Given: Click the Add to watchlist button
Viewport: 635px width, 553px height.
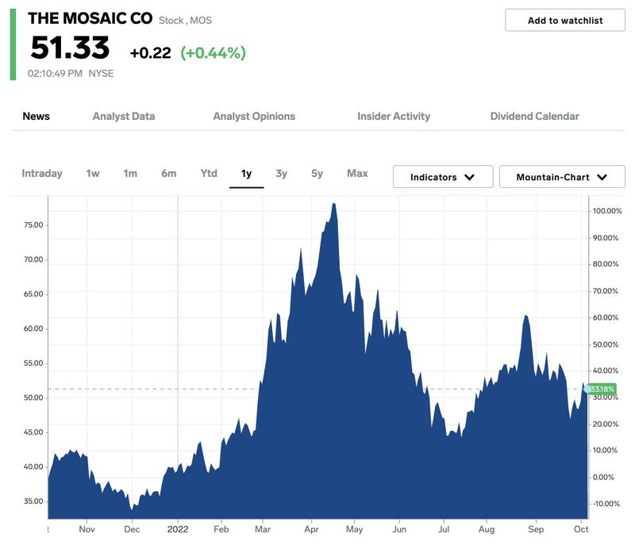Looking at the screenshot, I should [565, 21].
